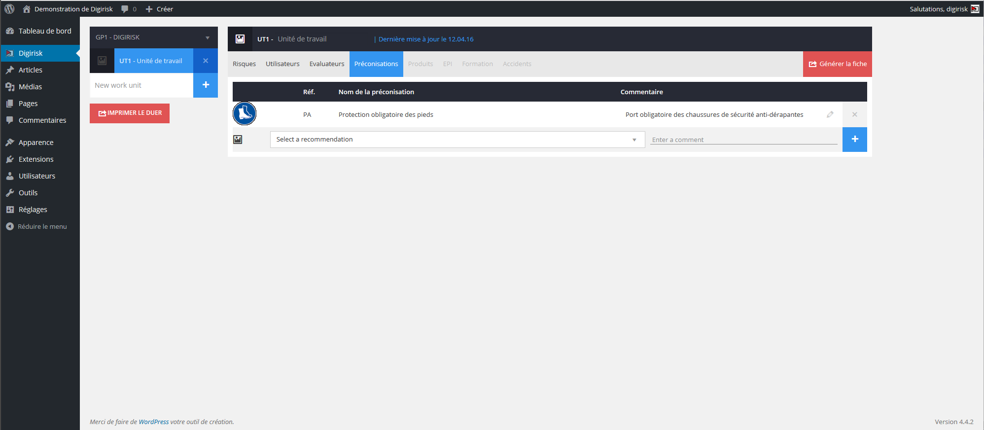This screenshot has width=984, height=430.
Task: Edit the PA recommendation with pencil
Action: coord(830,114)
